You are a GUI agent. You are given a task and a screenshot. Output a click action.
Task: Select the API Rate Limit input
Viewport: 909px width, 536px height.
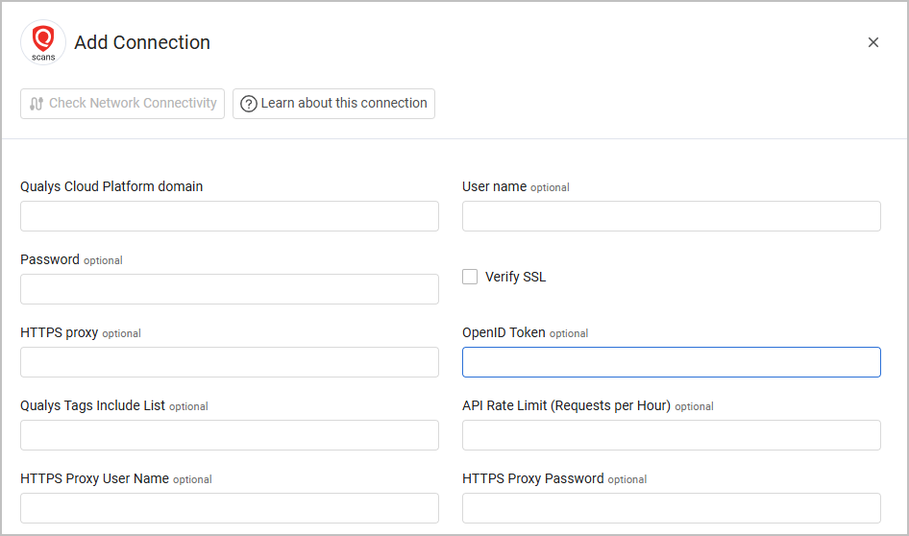671,435
